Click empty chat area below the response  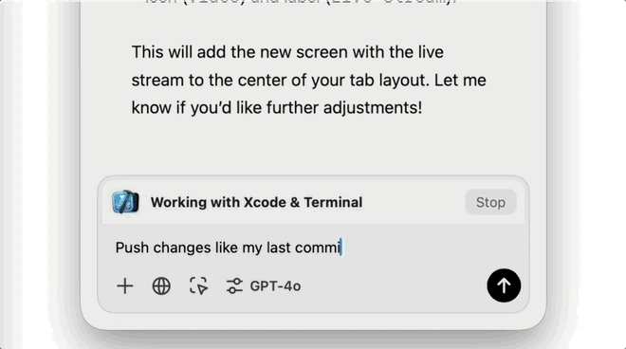click(313, 148)
